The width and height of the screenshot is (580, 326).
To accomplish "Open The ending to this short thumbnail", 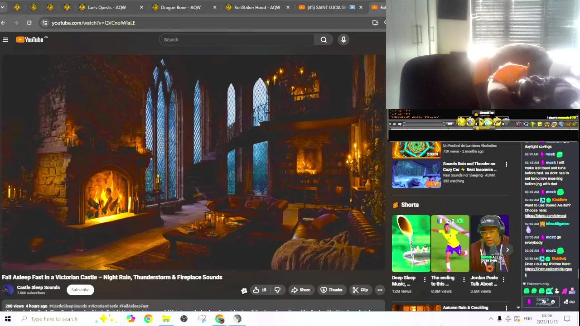I will point(450,244).
